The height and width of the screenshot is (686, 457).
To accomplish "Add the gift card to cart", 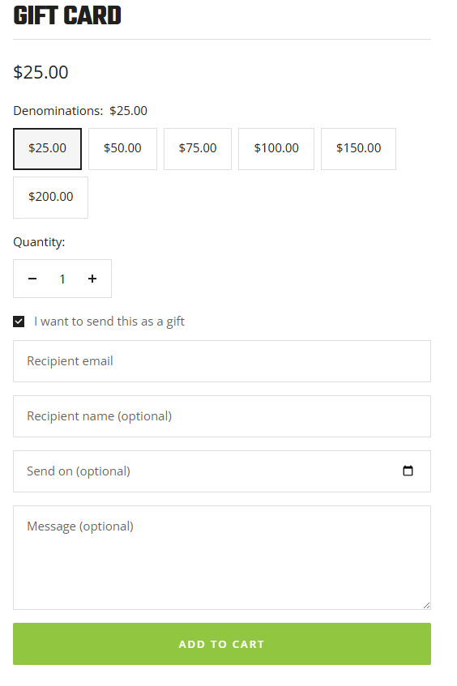I will coord(222,644).
